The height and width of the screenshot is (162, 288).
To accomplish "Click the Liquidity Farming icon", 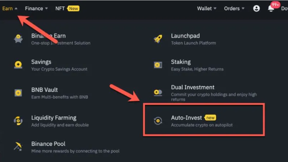I will (x=18, y=121).
